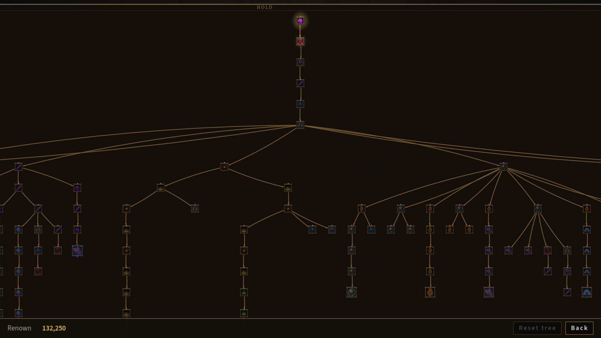Viewport: 601px width, 338px height.
Task: Select the fire spark node heading the middle branch
Action: coord(224,167)
